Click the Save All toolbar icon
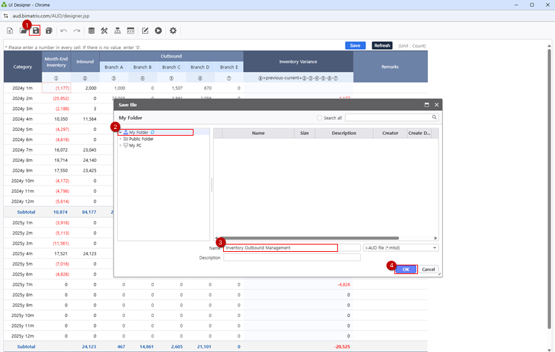 tap(49, 31)
